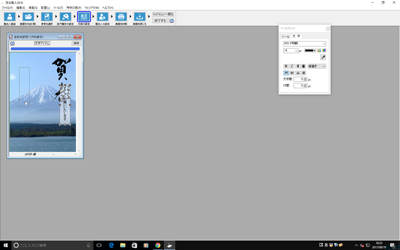
Task: Click the 保存 button in card window
Action: 76,43
